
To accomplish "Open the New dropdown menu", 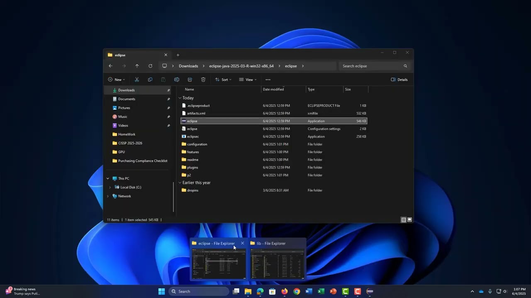I will (117, 79).
